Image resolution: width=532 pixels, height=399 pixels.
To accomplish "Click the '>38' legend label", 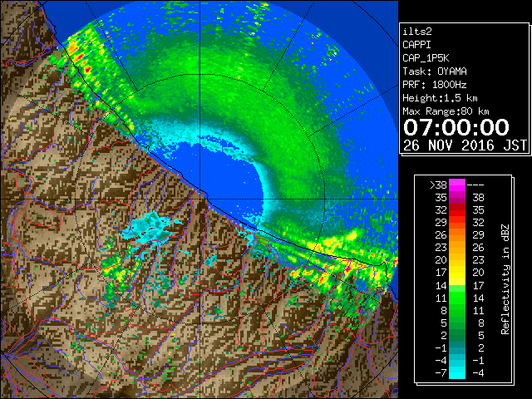I will (x=438, y=185).
